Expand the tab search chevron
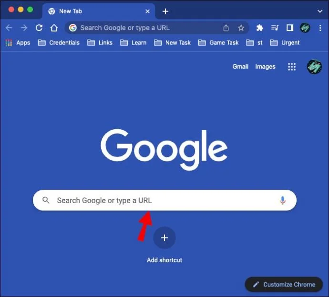This screenshot has width=329, height=297. tap(320, 11)
